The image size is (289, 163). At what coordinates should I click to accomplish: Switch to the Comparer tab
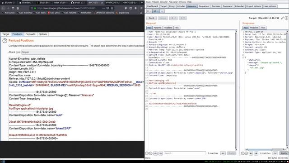(228, 6)
